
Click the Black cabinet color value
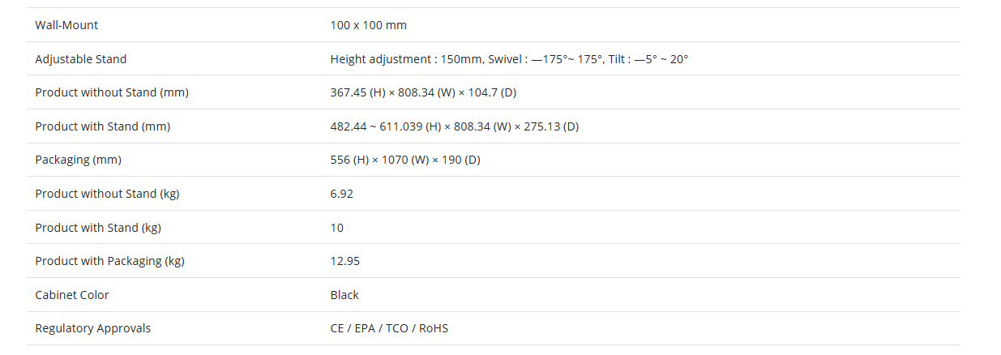[344, 295]
